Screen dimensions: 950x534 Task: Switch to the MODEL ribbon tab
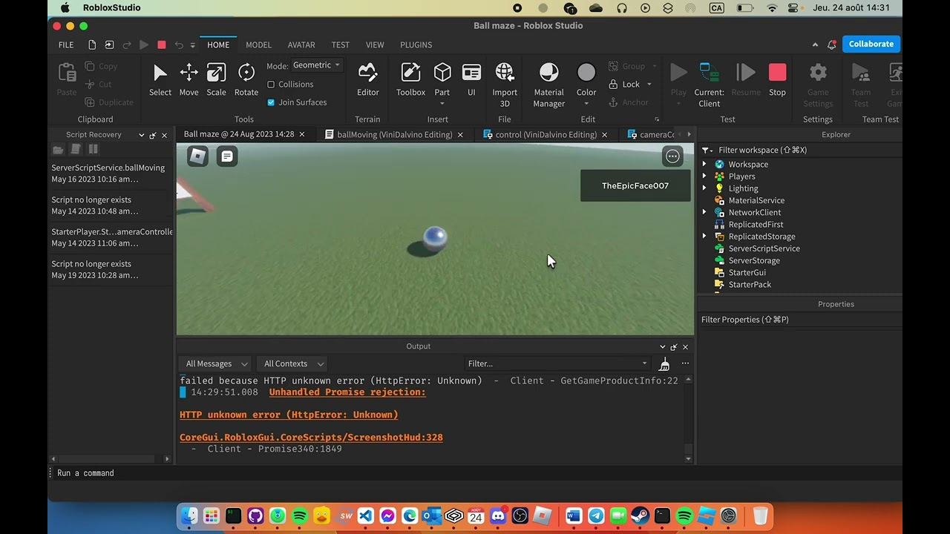(x=258, y=44)
